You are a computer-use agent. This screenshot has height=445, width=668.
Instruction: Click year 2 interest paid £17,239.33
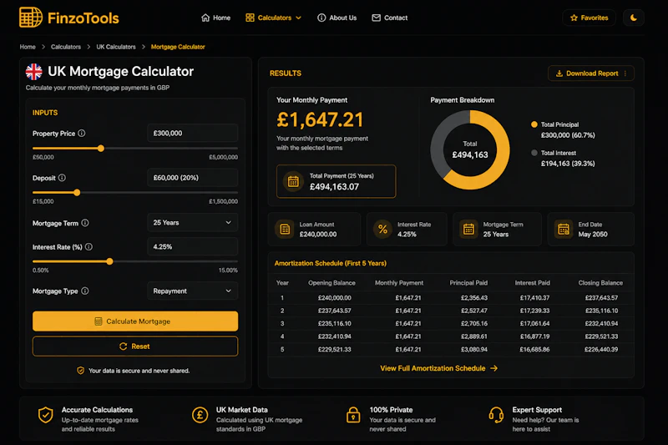coord(534,311)
